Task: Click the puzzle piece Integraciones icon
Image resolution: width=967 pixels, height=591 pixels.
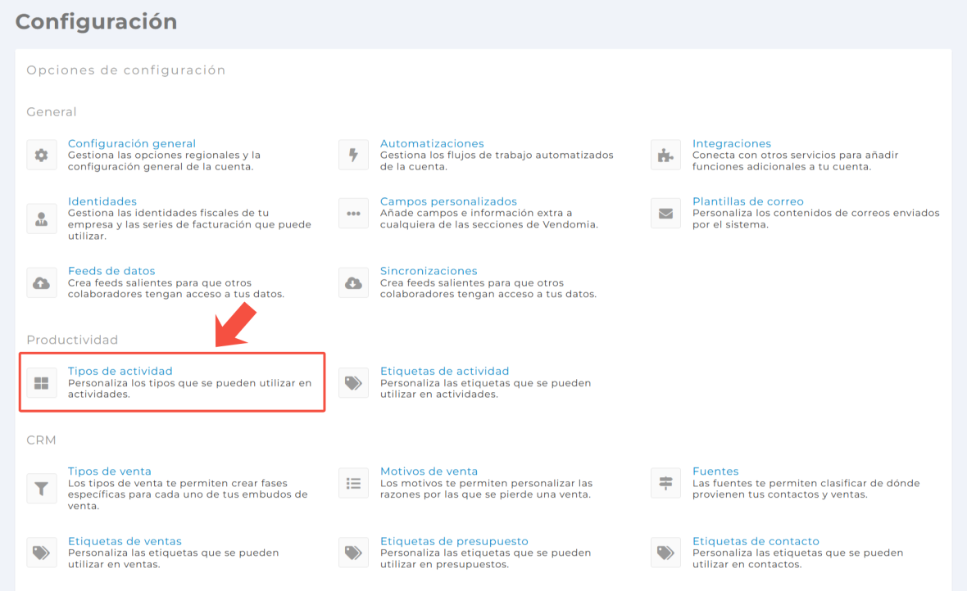Action: click(x=665, y=155)
